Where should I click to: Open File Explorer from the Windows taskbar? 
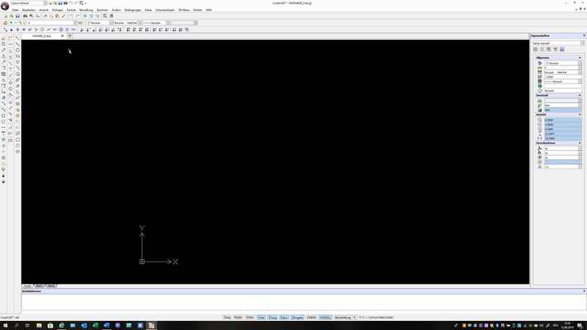point(39,326)
